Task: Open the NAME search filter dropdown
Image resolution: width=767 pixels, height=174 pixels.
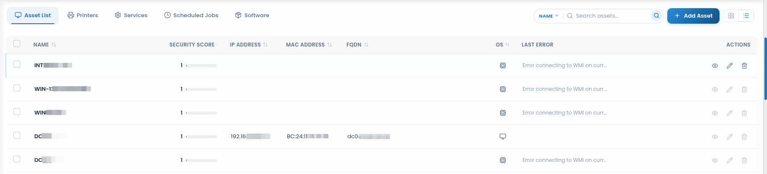Action: tap(549, 16)
